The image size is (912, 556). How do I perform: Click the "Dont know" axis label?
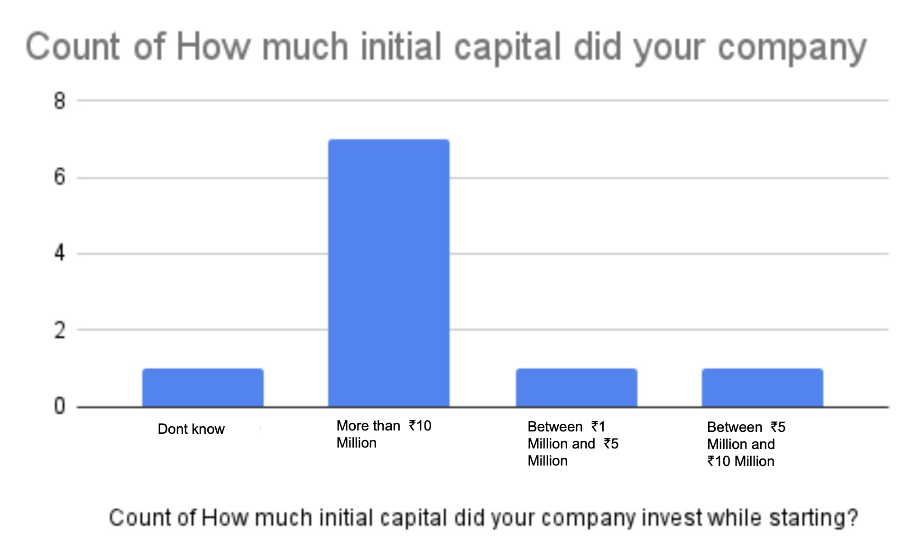pos(191,429)
